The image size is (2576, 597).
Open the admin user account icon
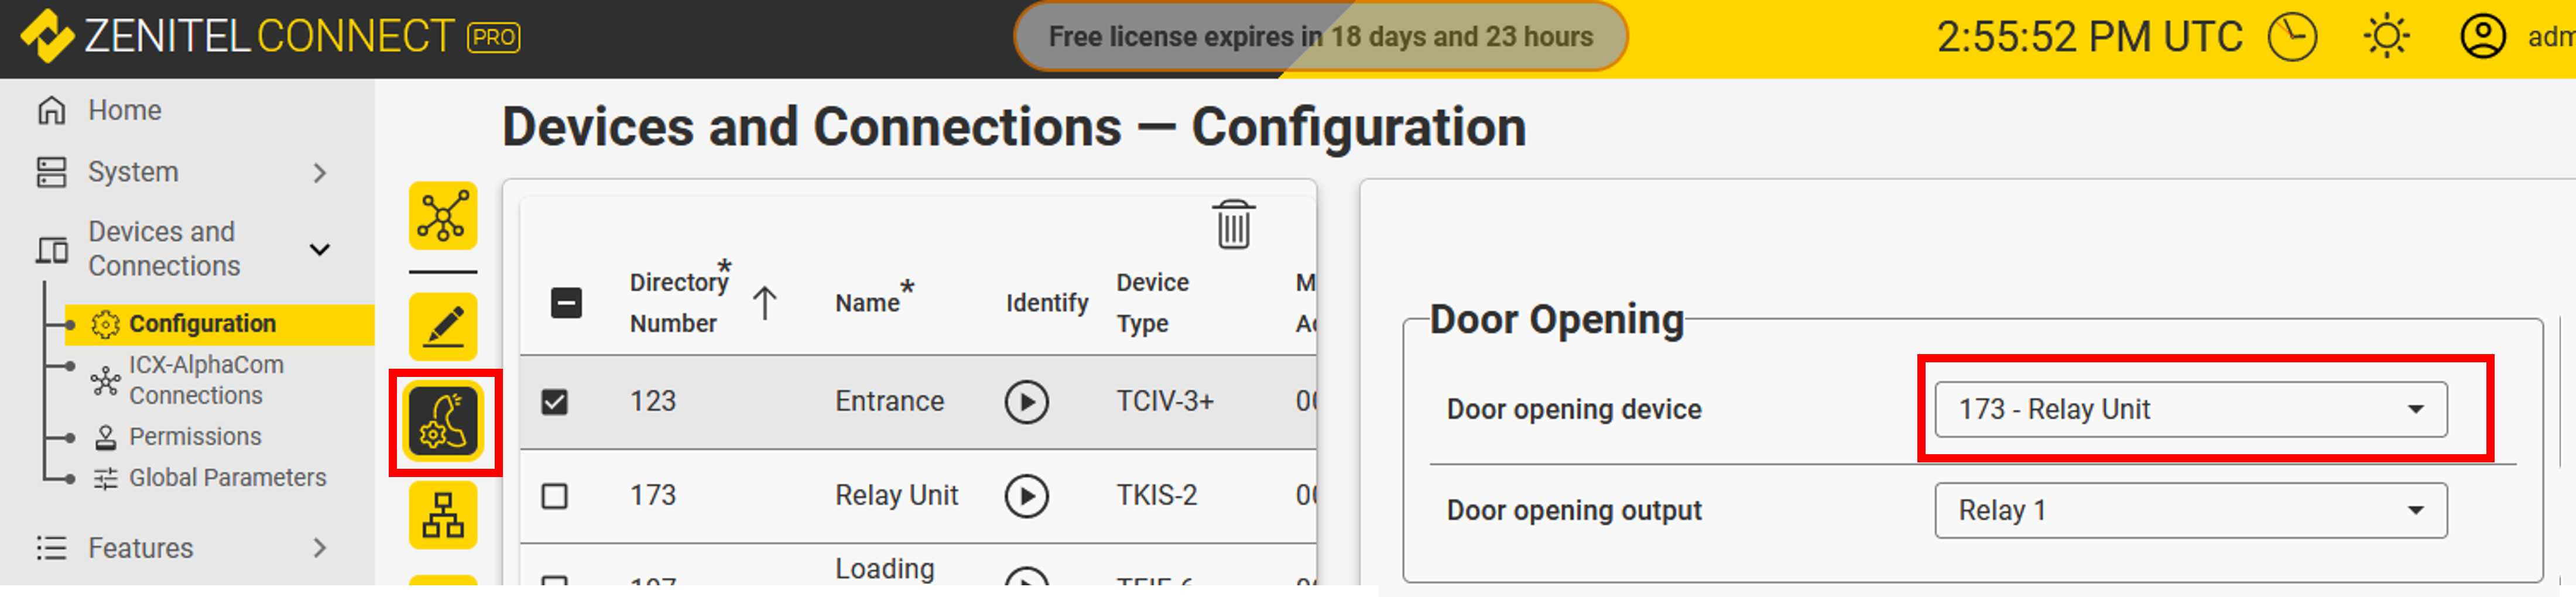2482,38
